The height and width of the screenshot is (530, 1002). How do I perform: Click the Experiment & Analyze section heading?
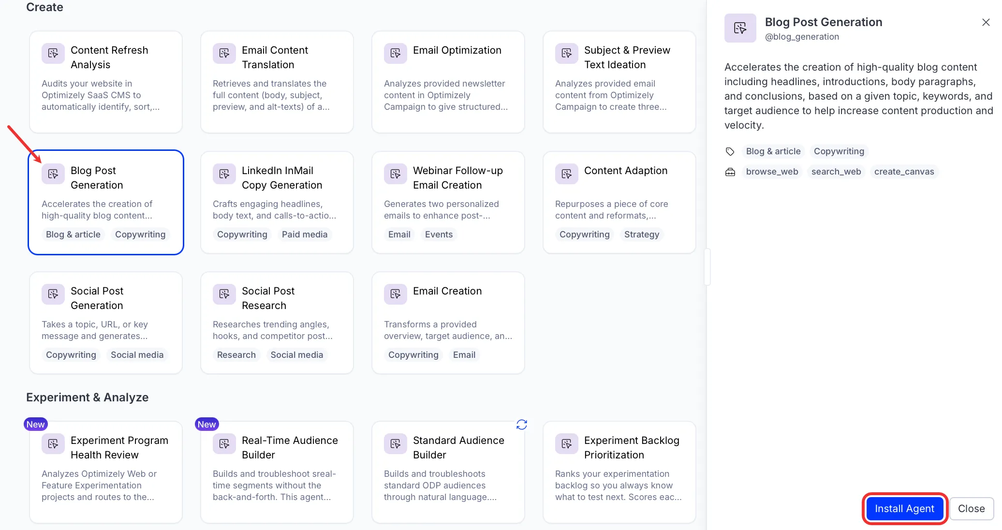[x=88, y=397]
